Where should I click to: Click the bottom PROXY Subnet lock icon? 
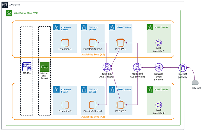pos(112,89)
